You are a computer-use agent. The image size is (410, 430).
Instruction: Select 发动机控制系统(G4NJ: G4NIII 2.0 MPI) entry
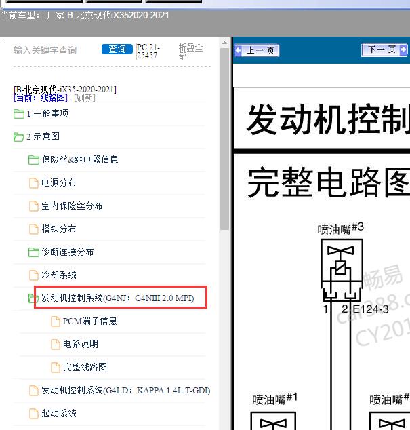coord(118,298)
